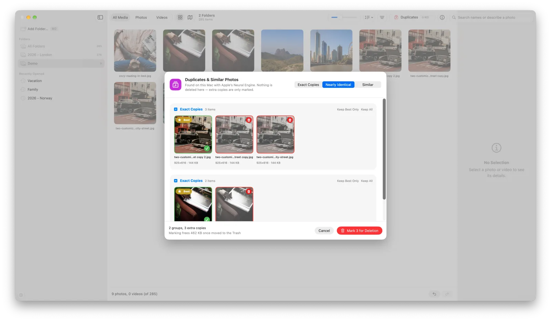Select cozy-reading-in-bed.jpg thumbnail
Viewport: 551px width, 321px height.
pos(135,51)
